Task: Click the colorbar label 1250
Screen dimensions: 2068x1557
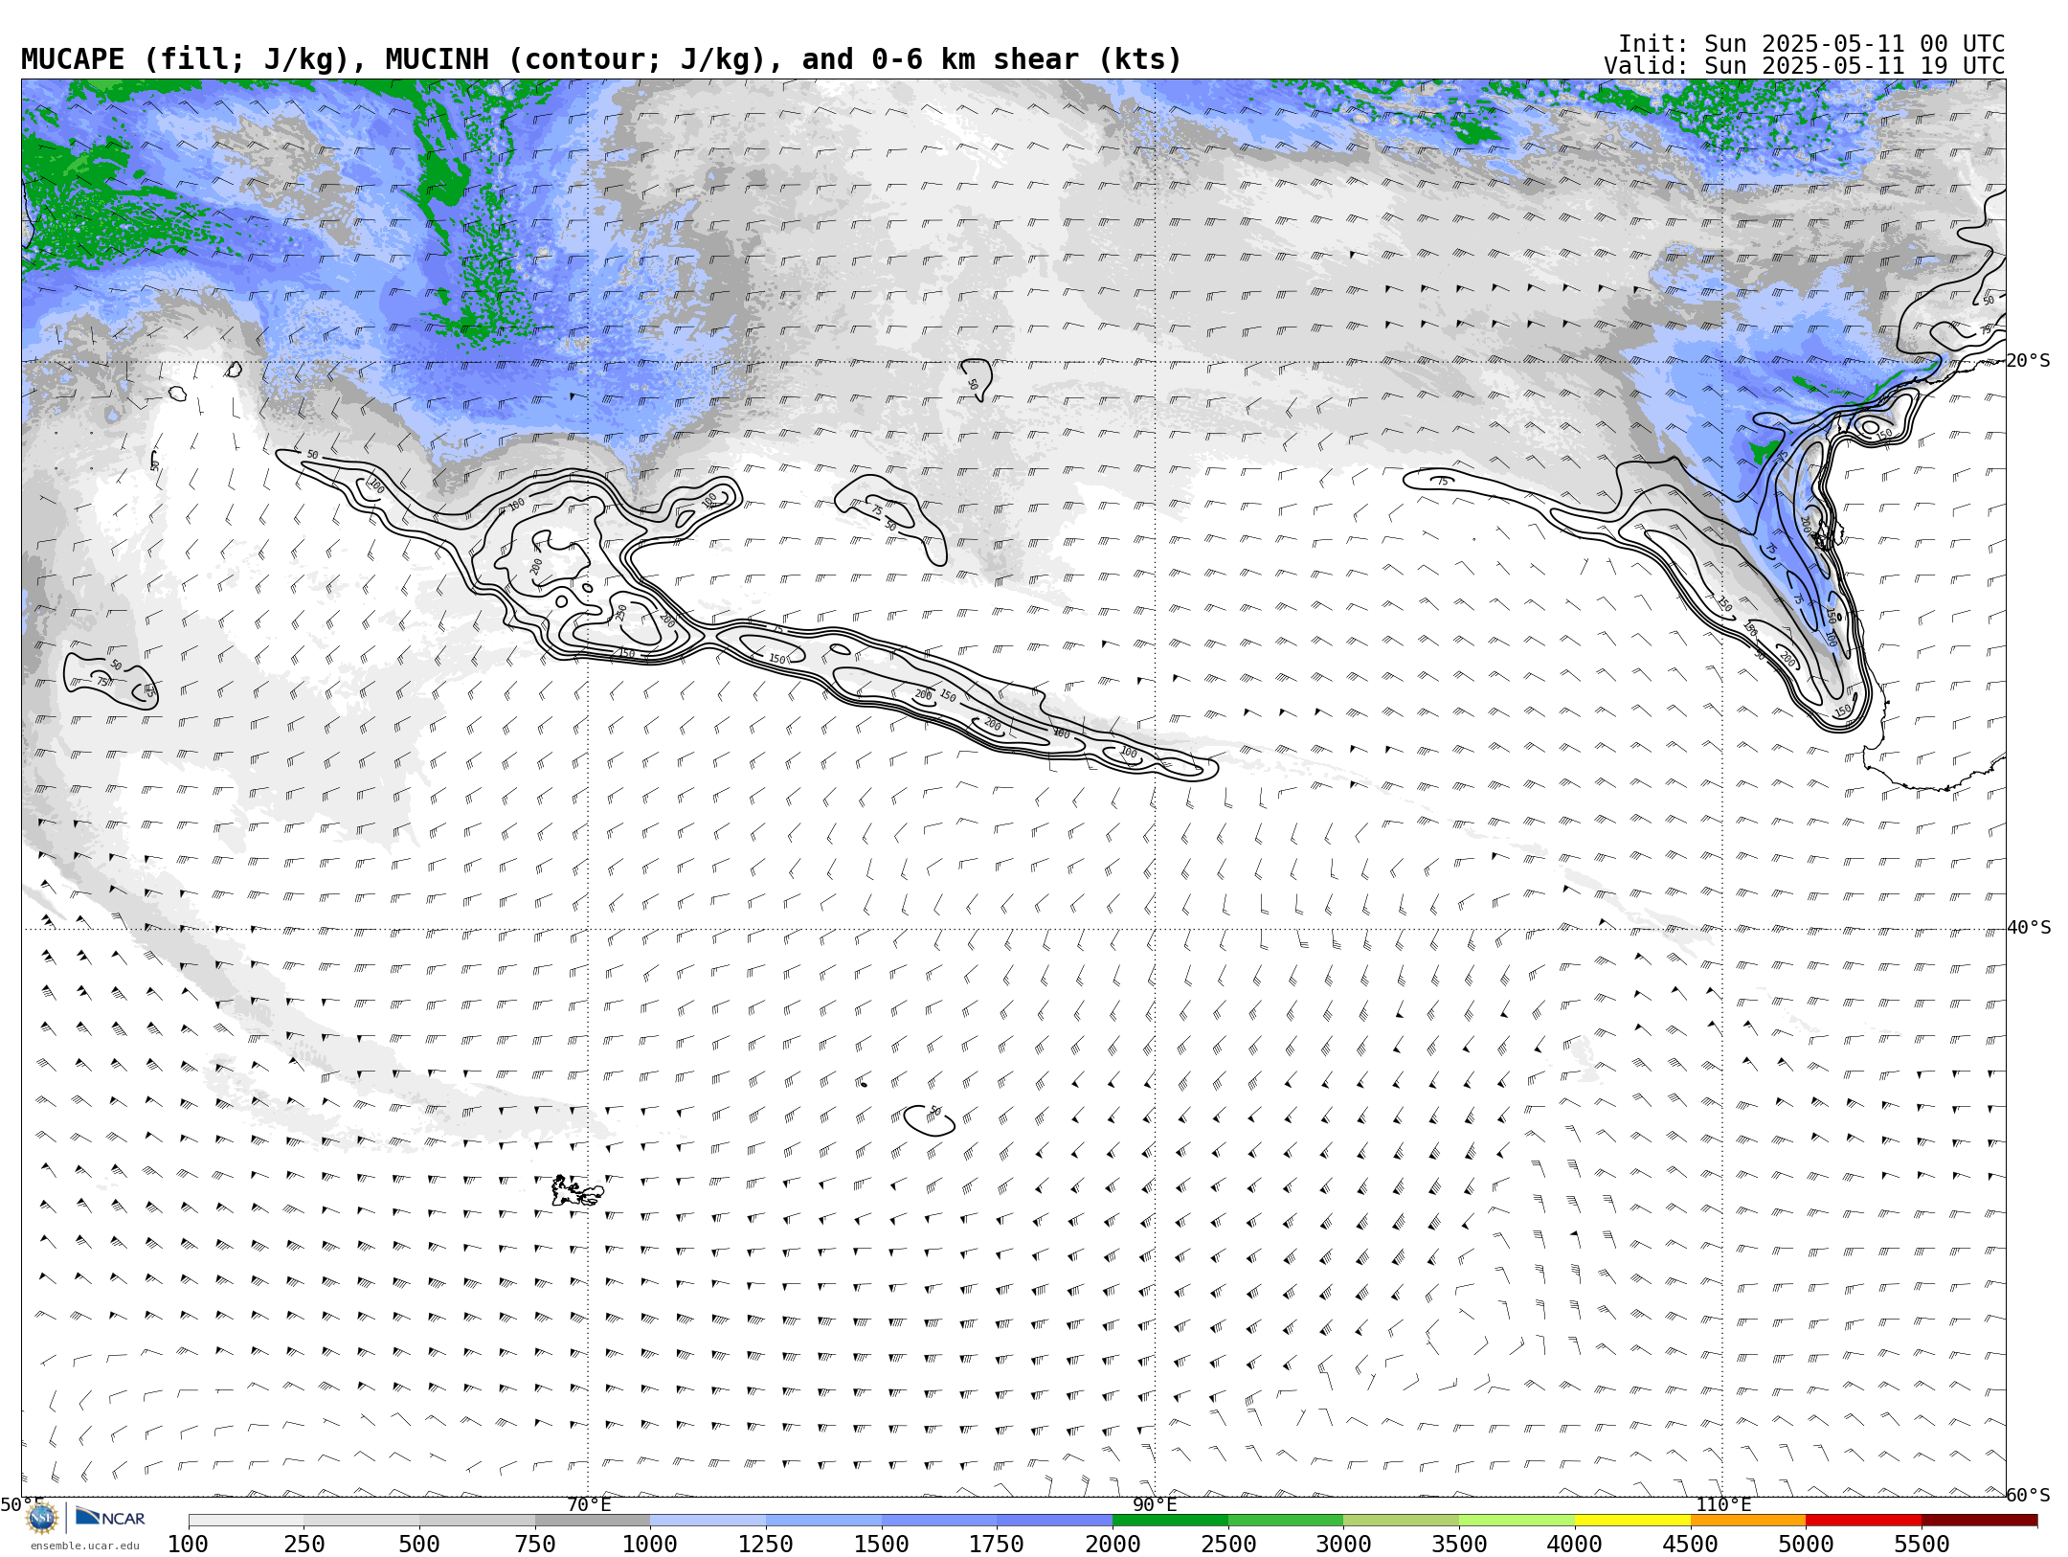Action: click(766, 1545)
